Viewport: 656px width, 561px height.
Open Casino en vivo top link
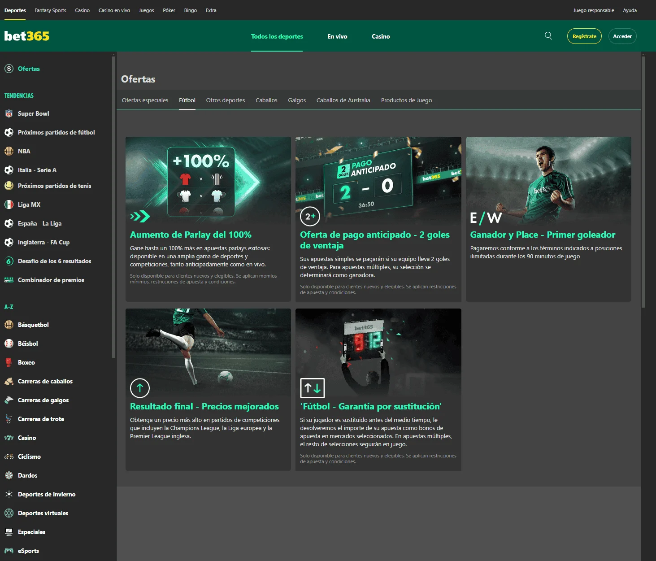tap(114, 10)
